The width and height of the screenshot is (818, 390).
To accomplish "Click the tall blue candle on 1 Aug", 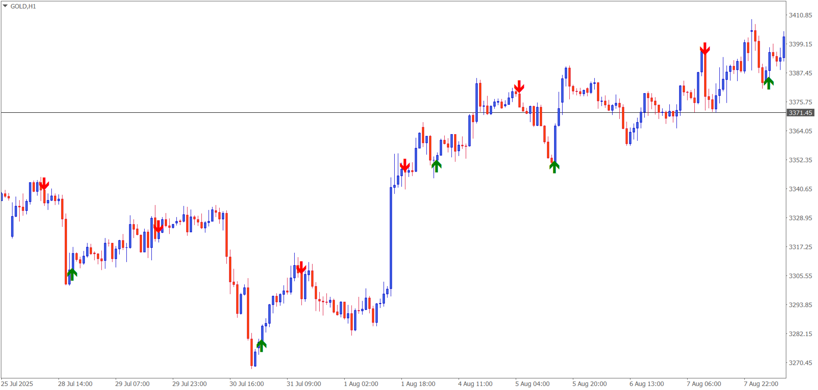I will click(x=391, y=238).
